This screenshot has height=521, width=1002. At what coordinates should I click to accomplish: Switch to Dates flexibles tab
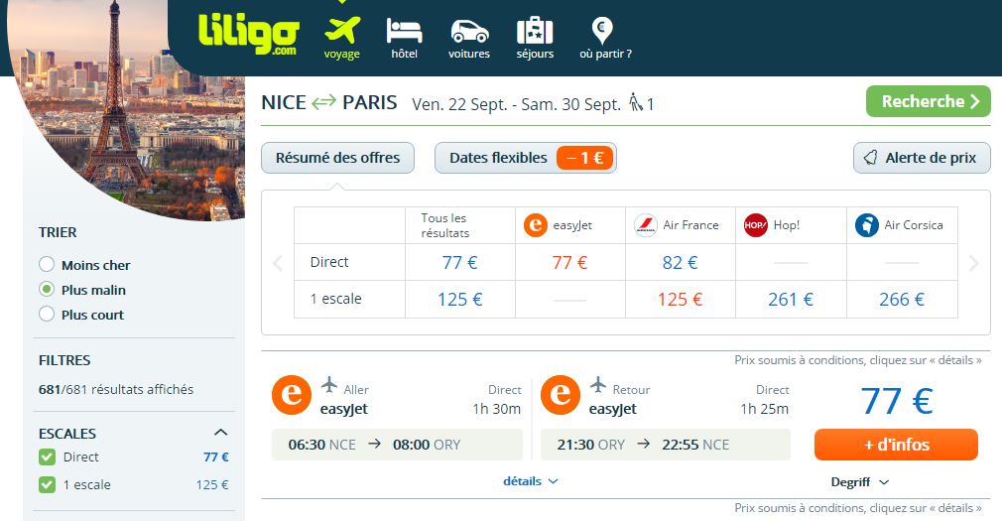point(525,158)
